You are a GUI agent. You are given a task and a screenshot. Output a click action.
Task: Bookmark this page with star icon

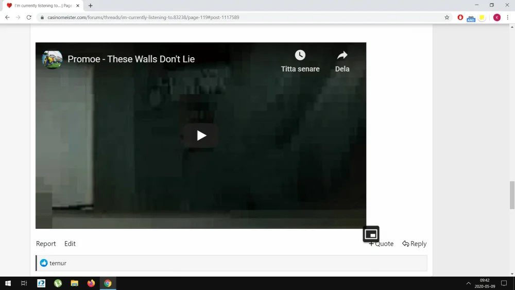coord(447,18)
